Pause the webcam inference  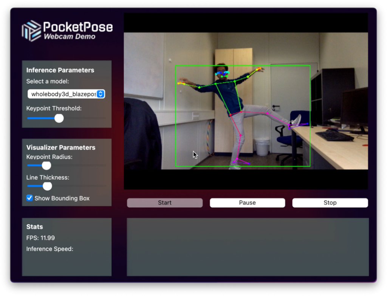(x=247, y=203)
